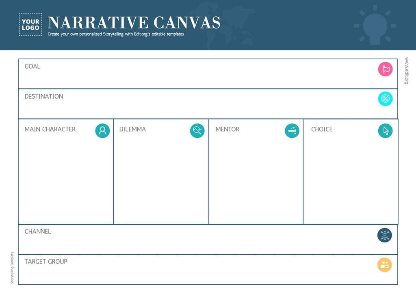The height and width of the screenshot is (294, 416).
Task: Click the cyan target icon in Destination
Action: pos(385,99)
